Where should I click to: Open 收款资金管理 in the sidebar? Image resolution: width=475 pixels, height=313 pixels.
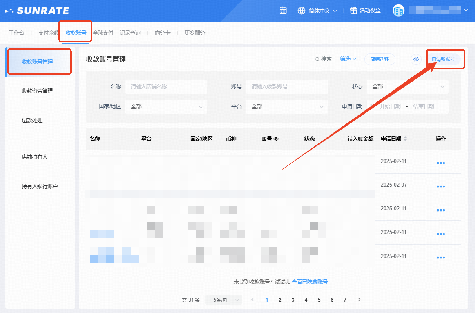click(37, 91)
